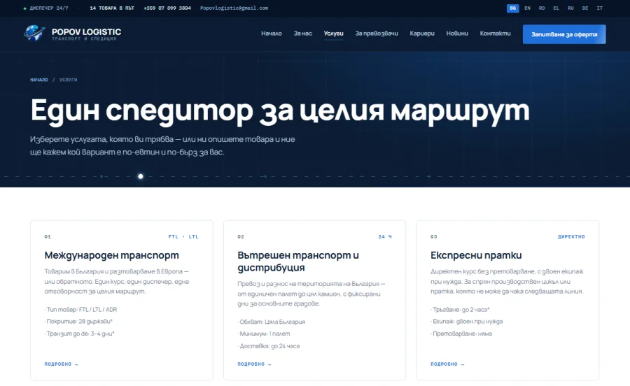This screenshot has height=386, width=630.
Task: Open the За нас menu item
Action: click(302, 34)
